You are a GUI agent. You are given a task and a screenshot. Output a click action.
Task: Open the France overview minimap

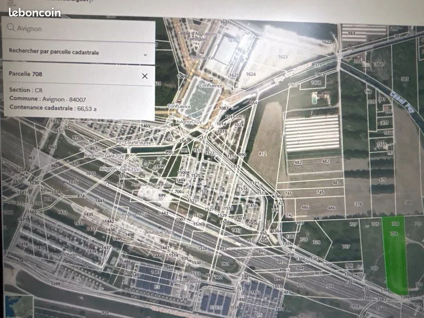pyautogui.click(x=19, y=307)
